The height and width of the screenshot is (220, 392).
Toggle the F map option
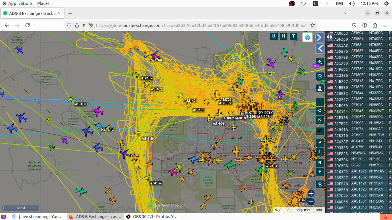pyautogui.click(x=320, y=172)
